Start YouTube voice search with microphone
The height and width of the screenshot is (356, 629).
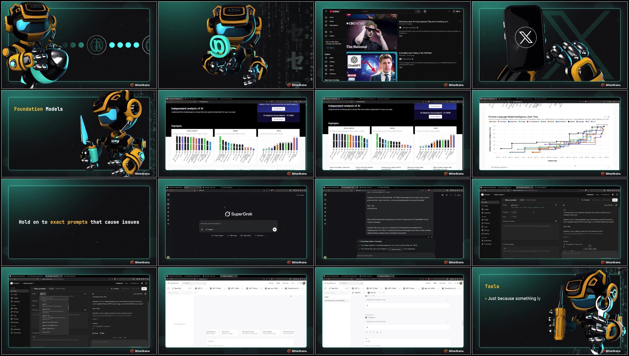point(425,11)
